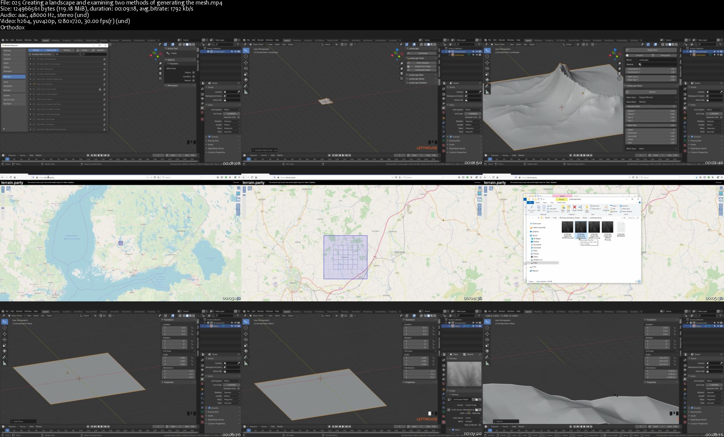Toggle Separate Units checkbox in 00:01:08 frame

click(238, 117)
